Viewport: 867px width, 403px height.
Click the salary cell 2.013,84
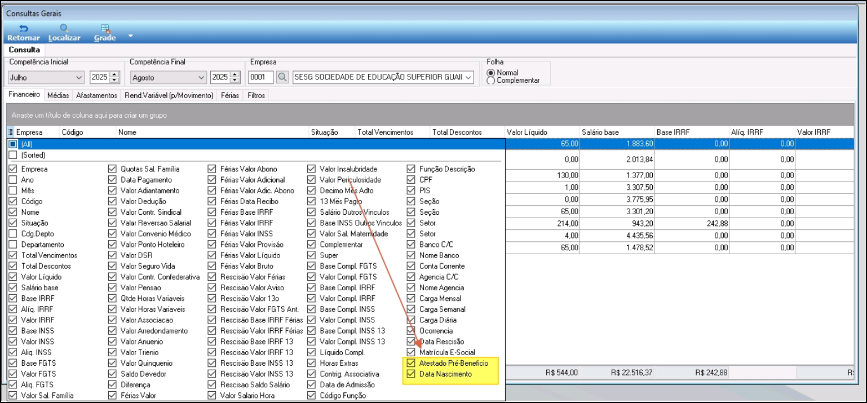tap(617, 160)
